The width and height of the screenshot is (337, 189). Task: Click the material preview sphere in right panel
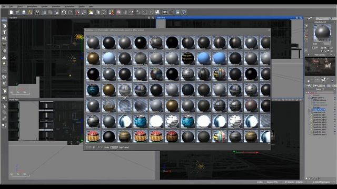pos(322,33)
